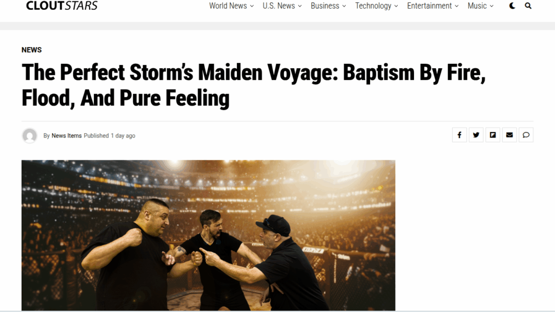Open the News Items author link
Image resolution: width=555 pixels, height=312 pixels.
coord(67,135)
